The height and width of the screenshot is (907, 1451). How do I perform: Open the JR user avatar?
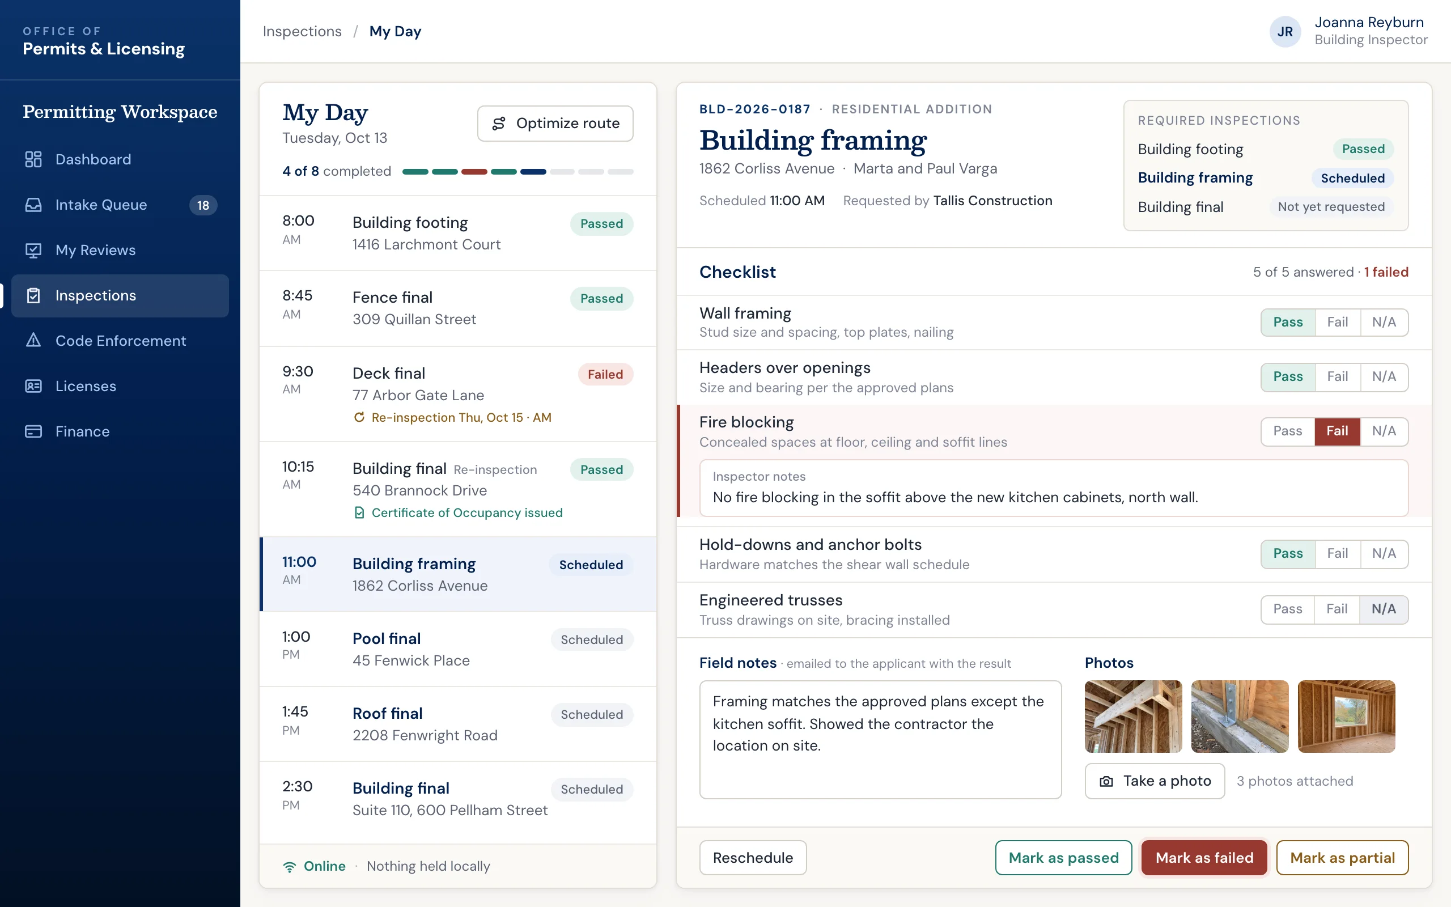(x=1285, y=32)
